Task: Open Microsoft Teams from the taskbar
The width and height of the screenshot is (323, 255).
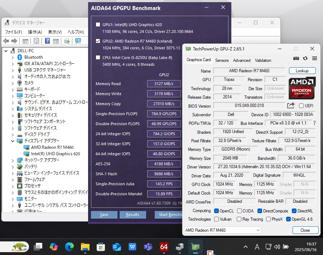Action: 148,246
